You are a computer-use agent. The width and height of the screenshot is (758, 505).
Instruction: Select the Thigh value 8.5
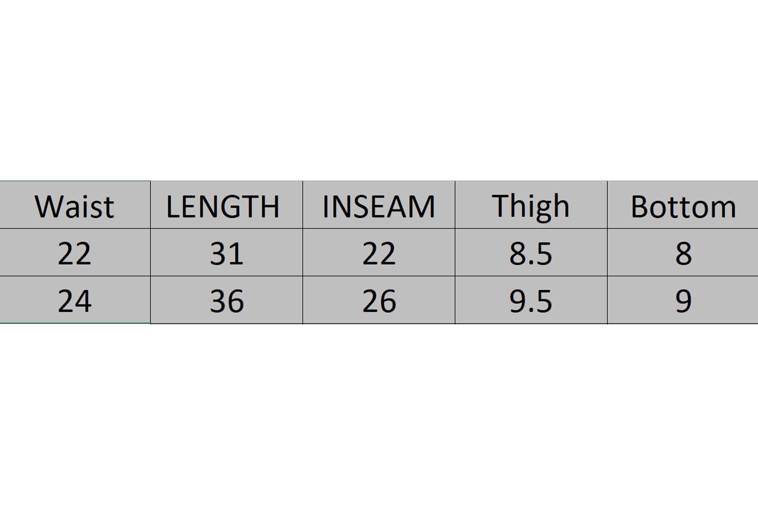coord(531,253)
